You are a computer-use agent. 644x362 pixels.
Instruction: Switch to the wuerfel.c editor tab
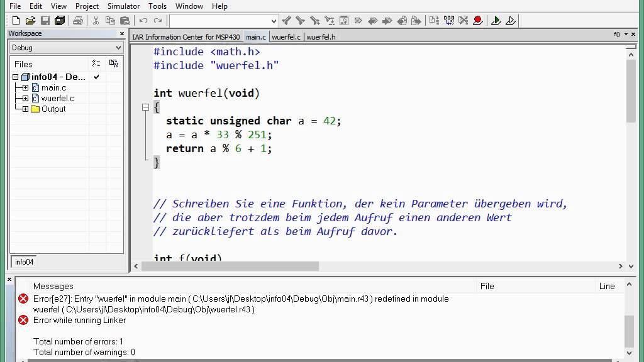click(x=286, y=37)
